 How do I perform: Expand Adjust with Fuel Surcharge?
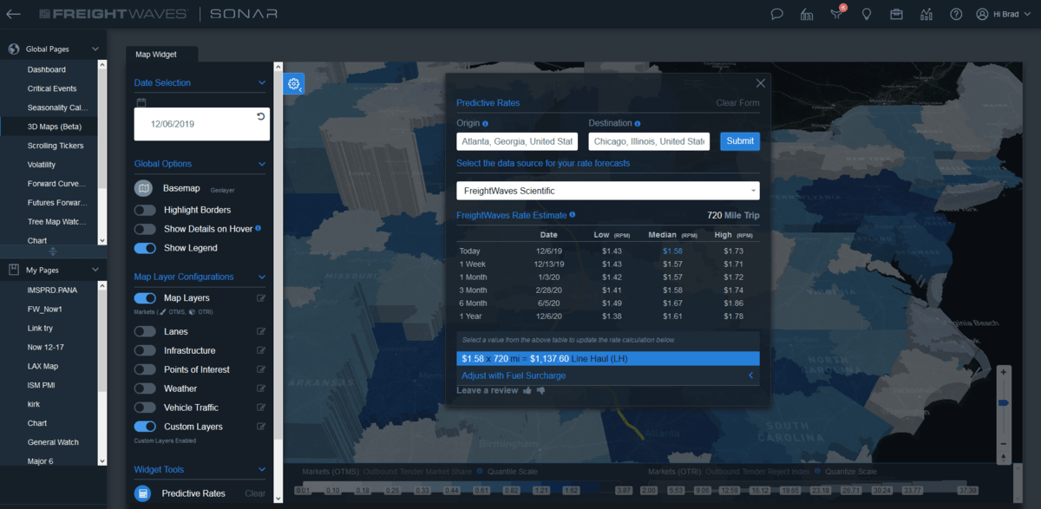(x=608, y=375)
